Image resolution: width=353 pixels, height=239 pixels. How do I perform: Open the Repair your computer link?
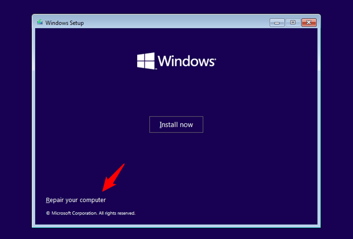click(x=76, y=200)
